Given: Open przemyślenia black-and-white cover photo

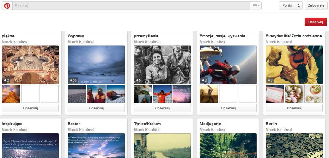Looking at the screenshot, I should click(162, 65).
